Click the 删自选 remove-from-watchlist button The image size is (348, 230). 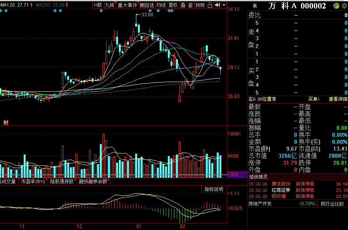point(147,5)
